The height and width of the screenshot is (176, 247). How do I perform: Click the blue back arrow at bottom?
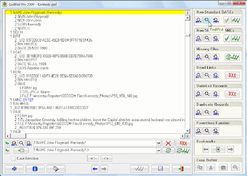pyautogui.click(x=95, y=169)
